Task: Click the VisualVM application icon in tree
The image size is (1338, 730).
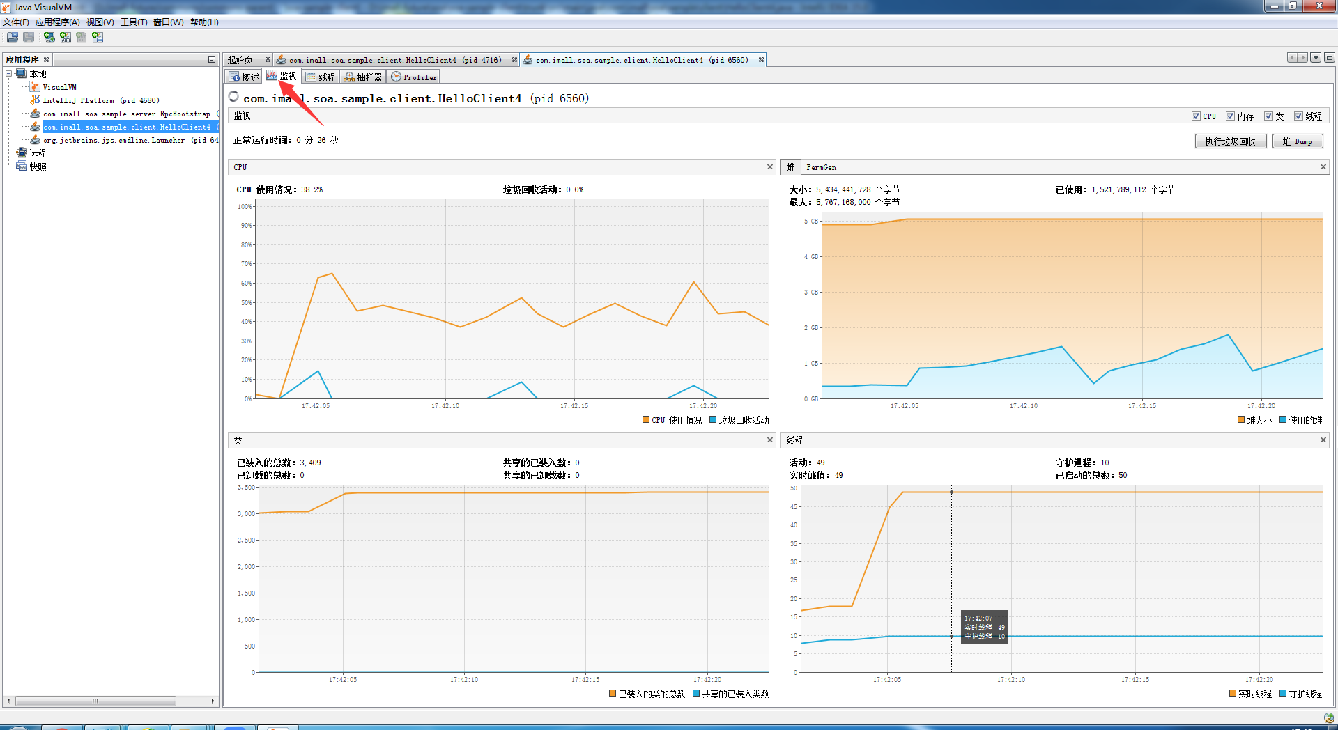Action: pyautogui.click(x=35, y=87)
